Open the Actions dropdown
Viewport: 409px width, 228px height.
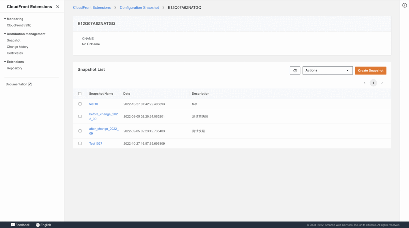pyautogui.click(x=328, y=70)
